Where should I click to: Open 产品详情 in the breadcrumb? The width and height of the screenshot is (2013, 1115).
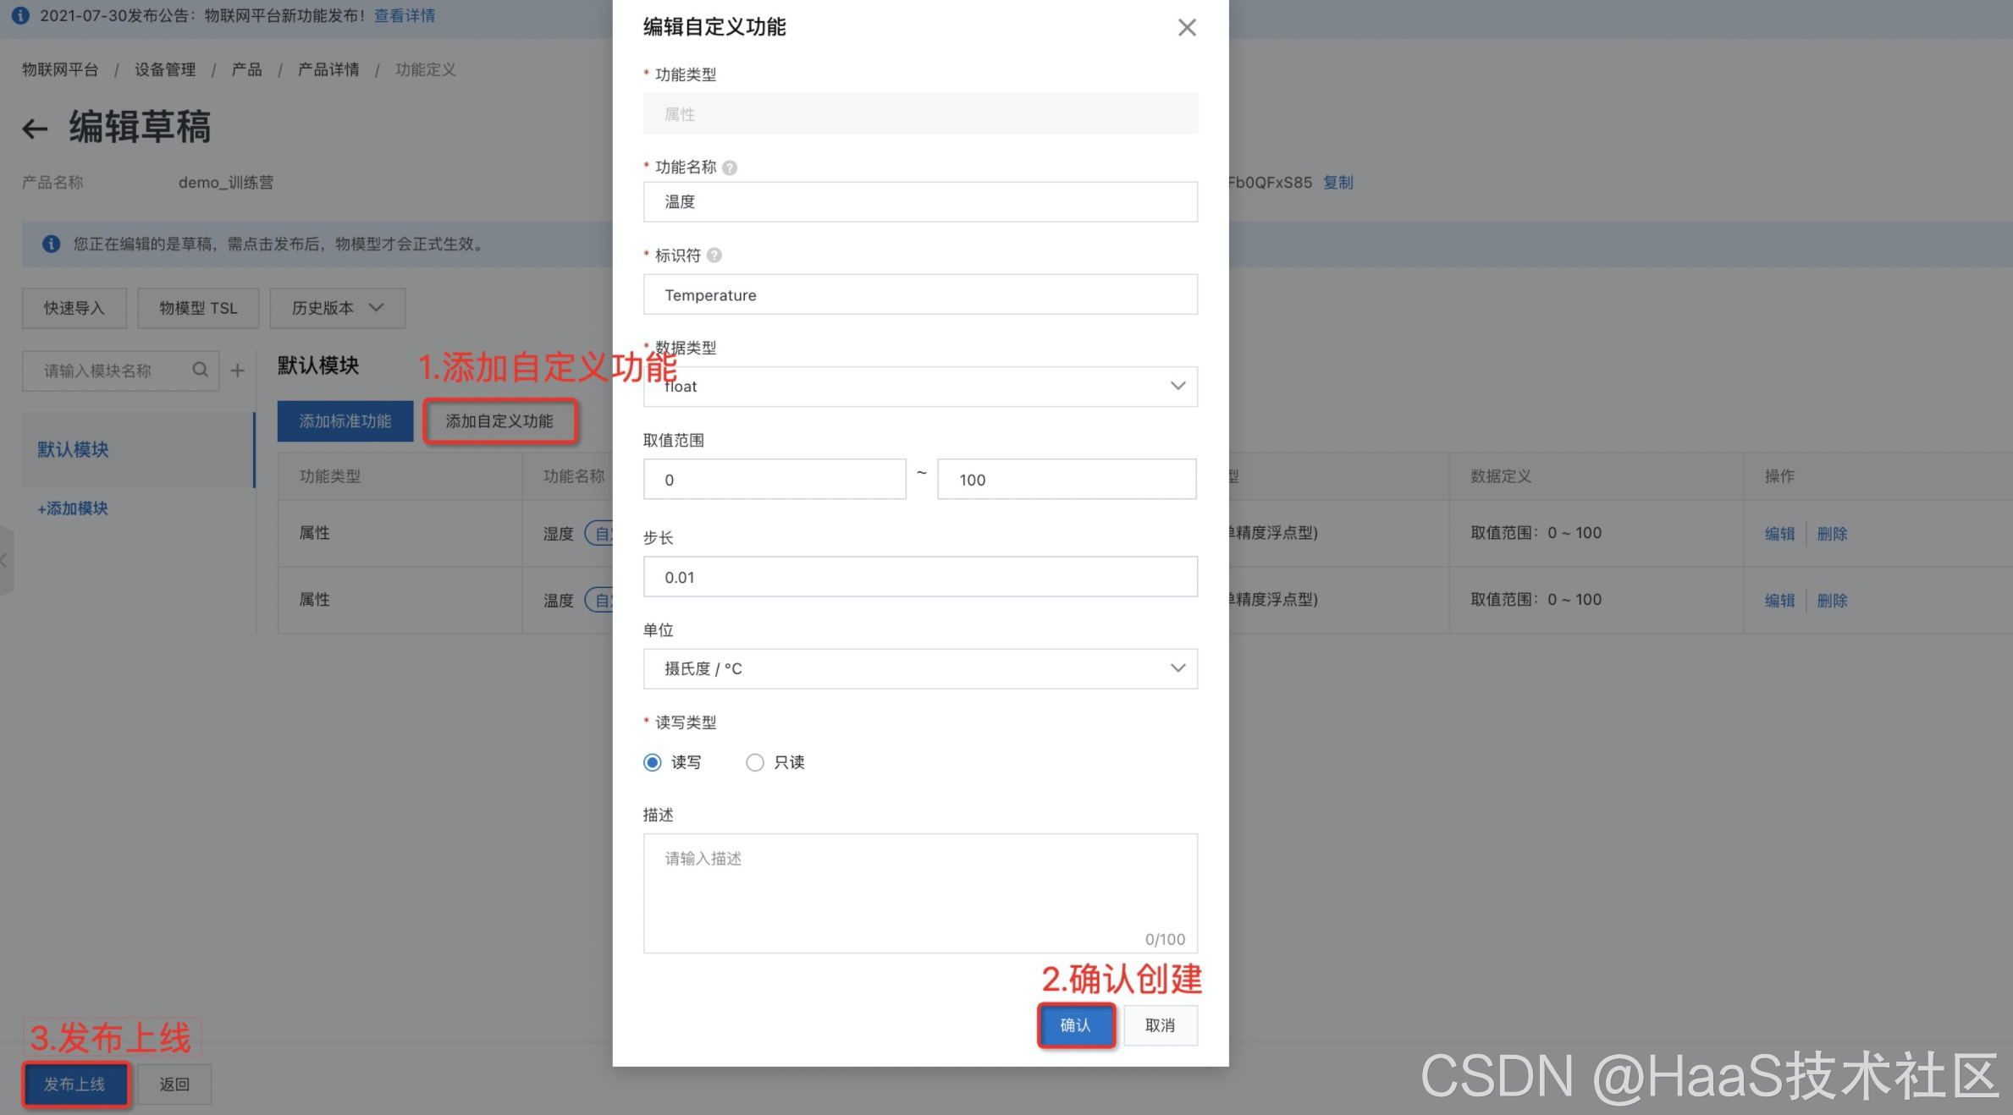328,69
